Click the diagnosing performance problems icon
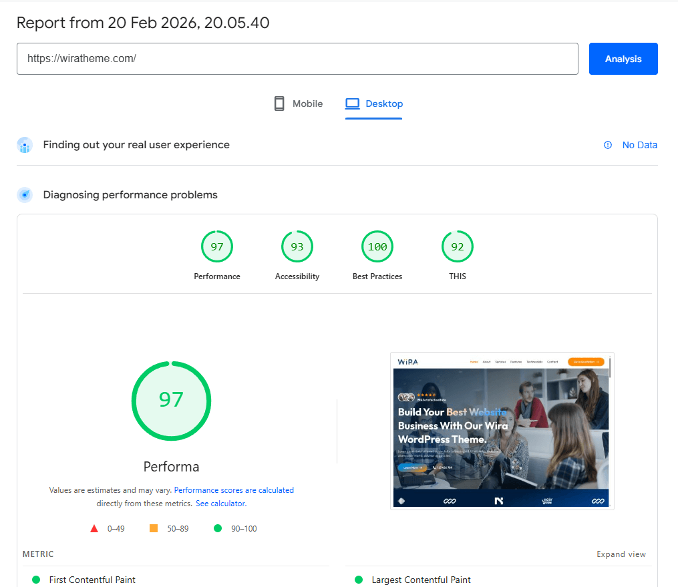The image size is (678, 587). pyautogui.click(x=25, y=195)
